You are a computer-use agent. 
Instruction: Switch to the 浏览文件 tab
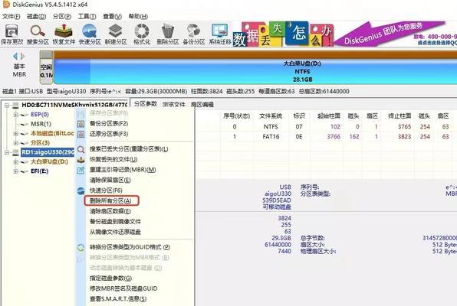click(174, 104)
